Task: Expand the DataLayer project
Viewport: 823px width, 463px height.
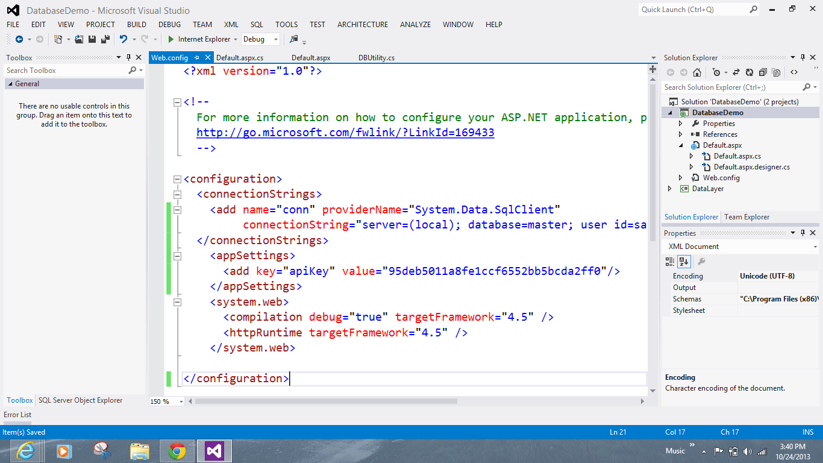Action: coord(669,188)
